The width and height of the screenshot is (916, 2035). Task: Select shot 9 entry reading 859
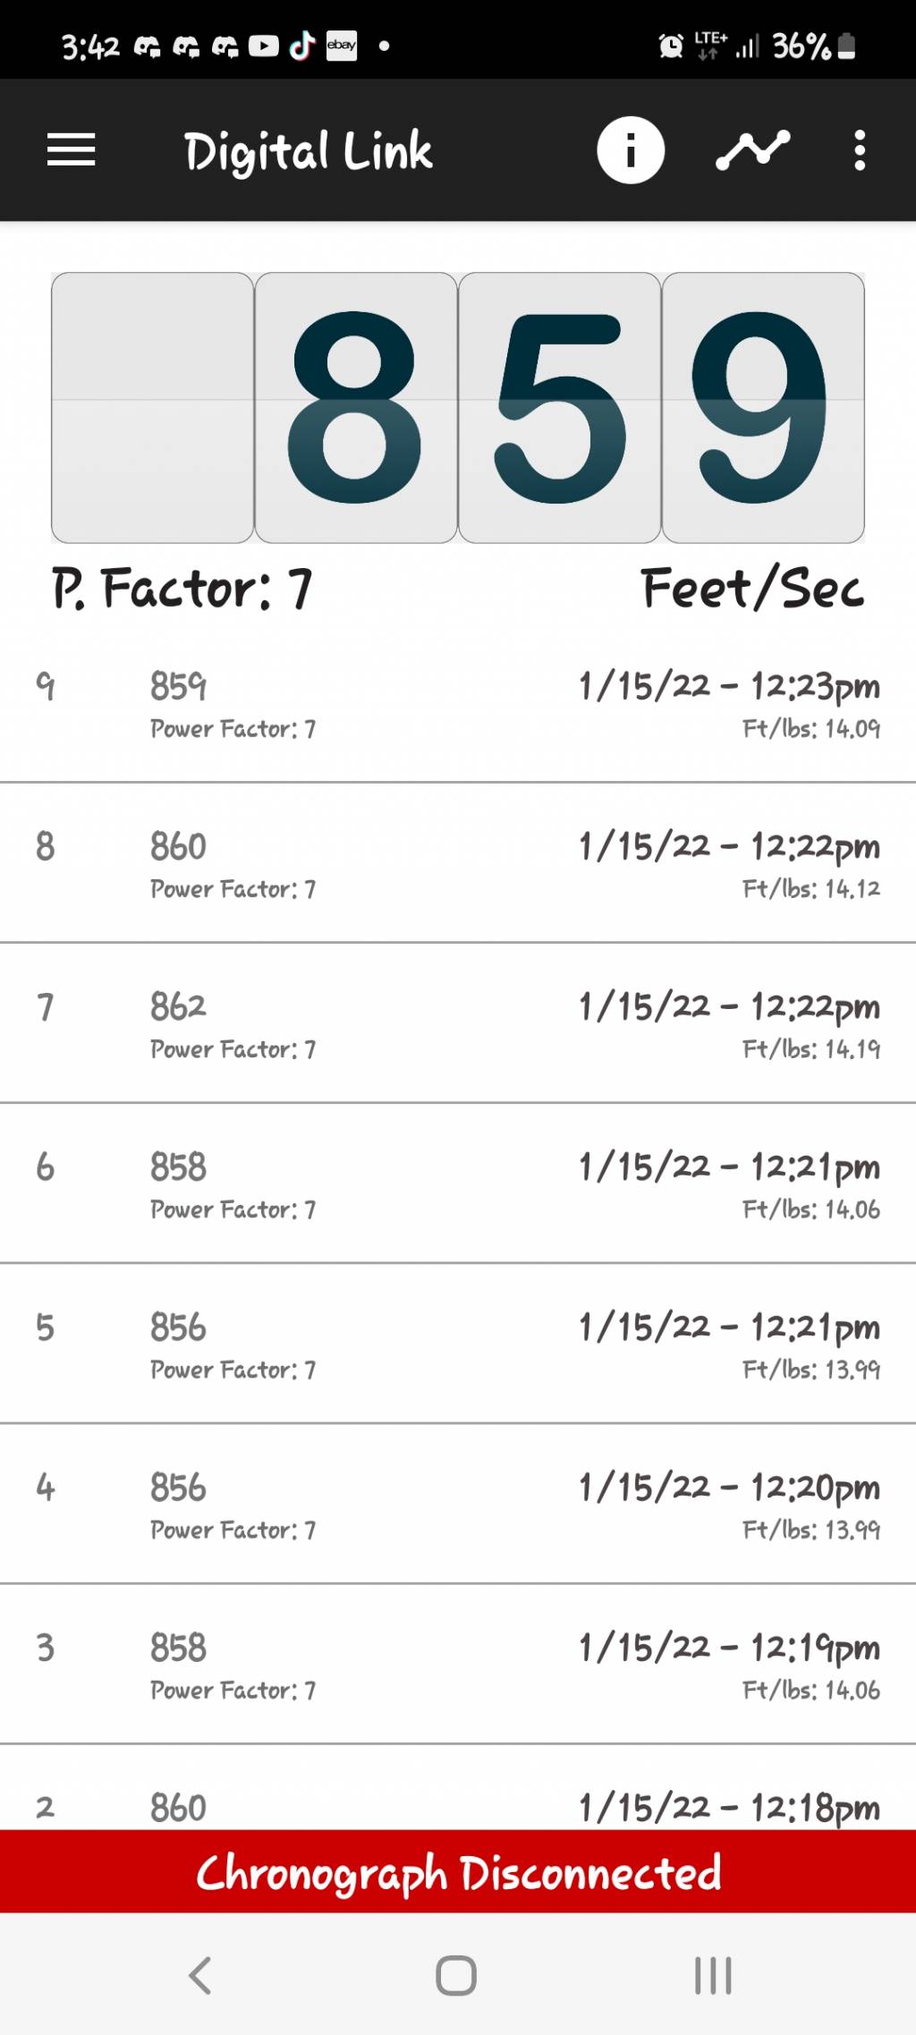(x=458, y=703)
